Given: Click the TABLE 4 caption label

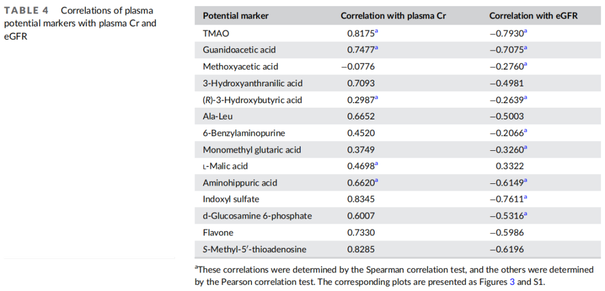Looking at the screenshot, I should 26,11.
